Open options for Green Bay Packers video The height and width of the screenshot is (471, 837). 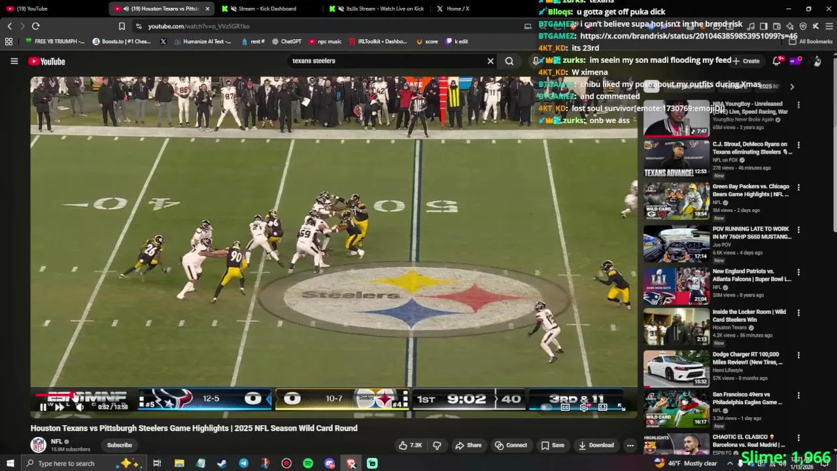(798, 187)
